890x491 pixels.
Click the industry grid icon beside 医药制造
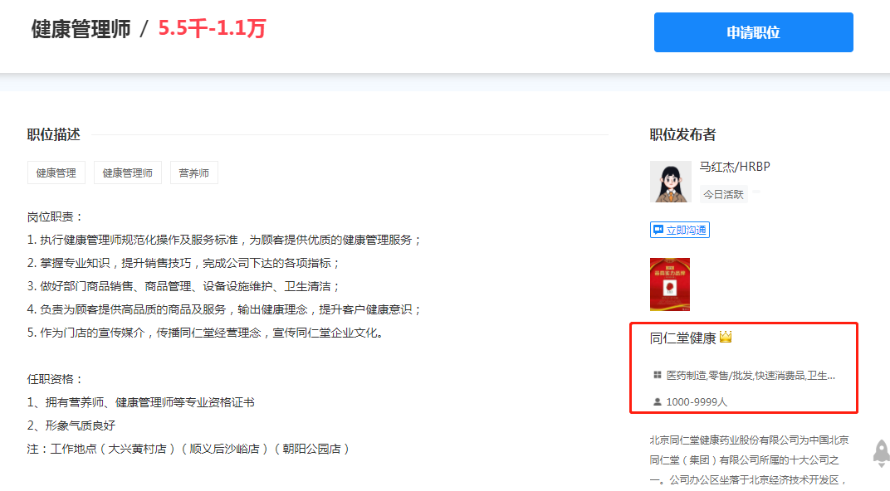(x=658, y=375)
